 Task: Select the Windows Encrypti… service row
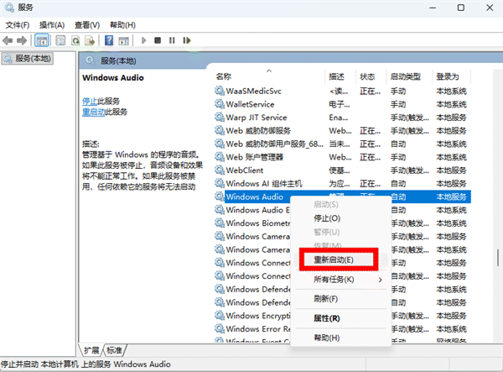[x=252, y=316]
